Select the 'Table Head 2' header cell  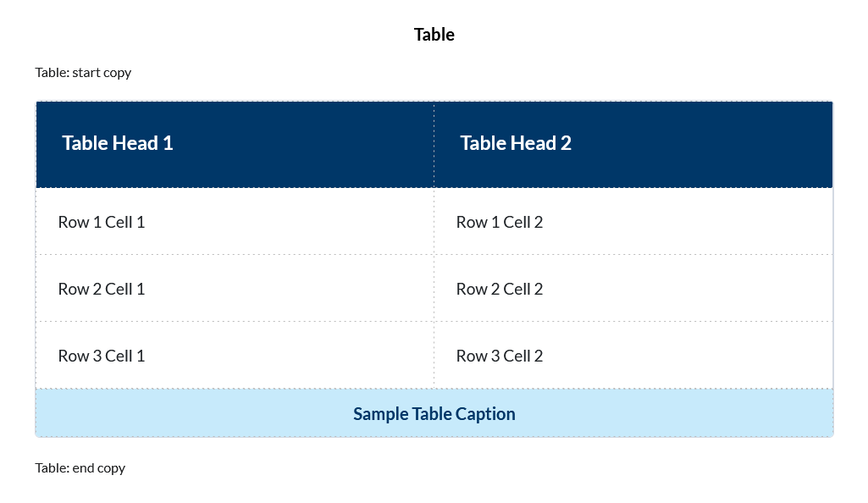[x=516, y=144]
